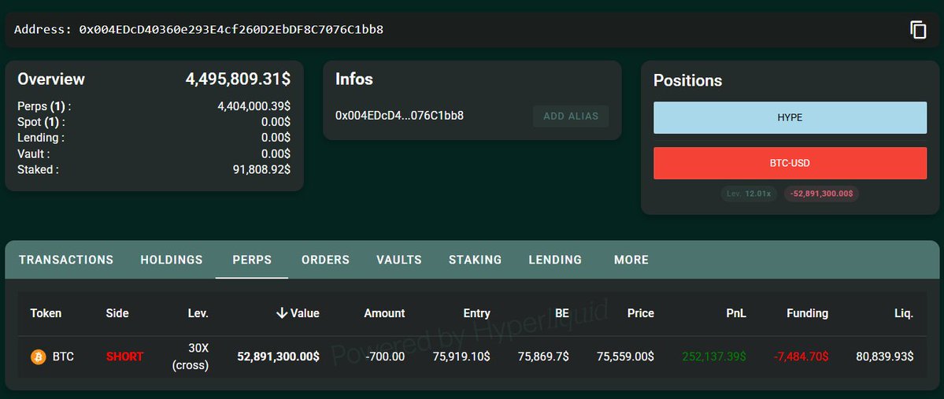This screenshot has width=944, height=399.
Task: Click the BTC SHORT position row
Action: (x=472, y=357)
